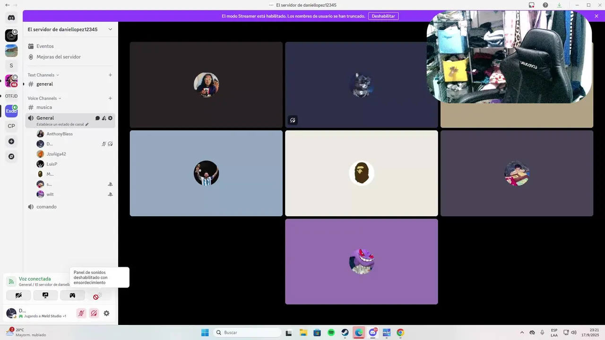Open the inbox icon in title bar
Screen dimensions: 605x340
pos(532,5)
